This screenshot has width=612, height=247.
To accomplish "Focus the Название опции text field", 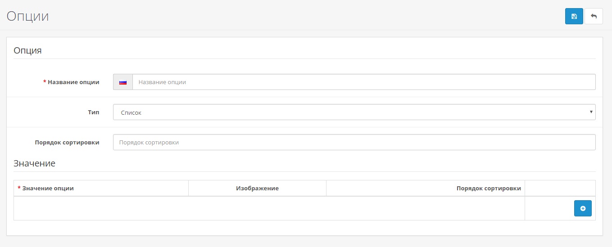I will point(364,82).
